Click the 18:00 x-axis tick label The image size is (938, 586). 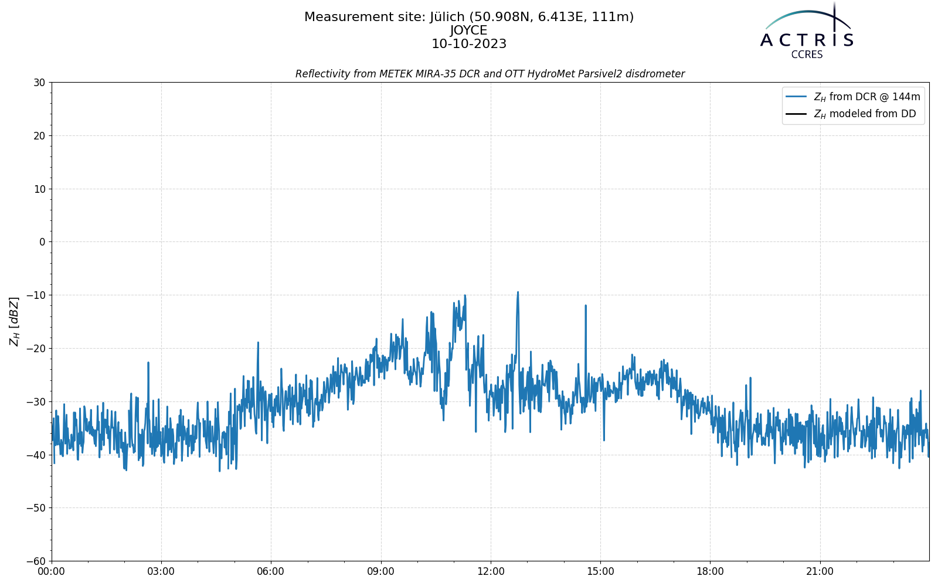pyautogui.click(x=710, y=571)
